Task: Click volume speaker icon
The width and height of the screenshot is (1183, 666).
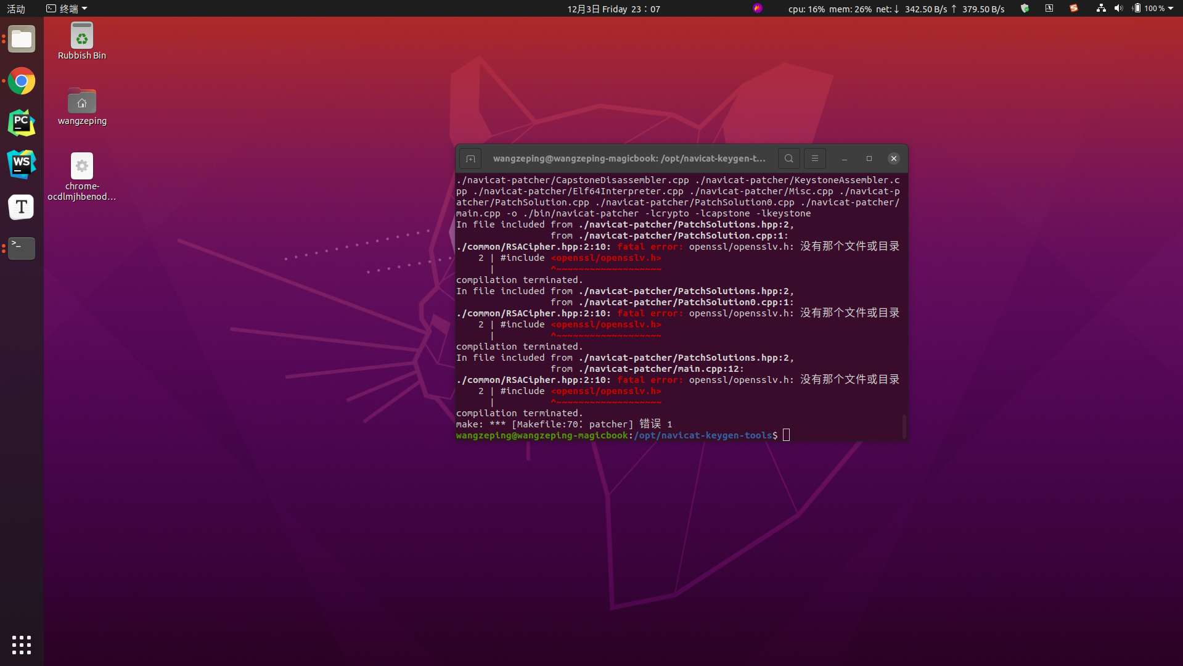Action: pos(1119,8)
